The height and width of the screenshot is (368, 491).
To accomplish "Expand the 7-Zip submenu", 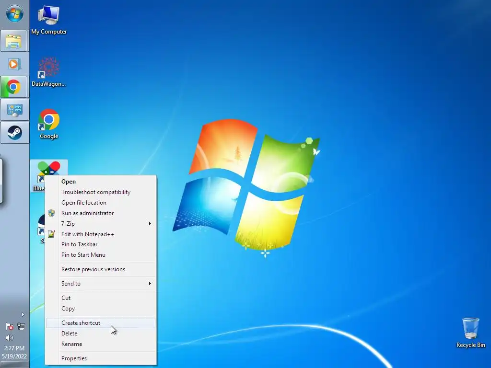I will pos(101,223).
